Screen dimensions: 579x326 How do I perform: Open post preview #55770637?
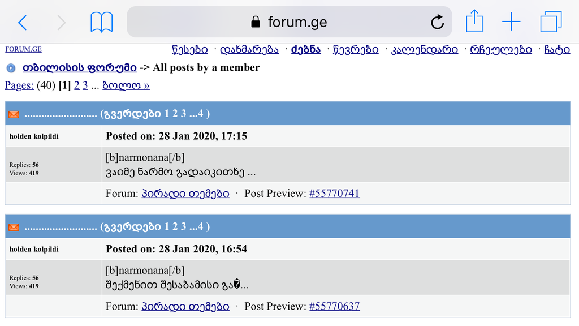tap(334, 306)
